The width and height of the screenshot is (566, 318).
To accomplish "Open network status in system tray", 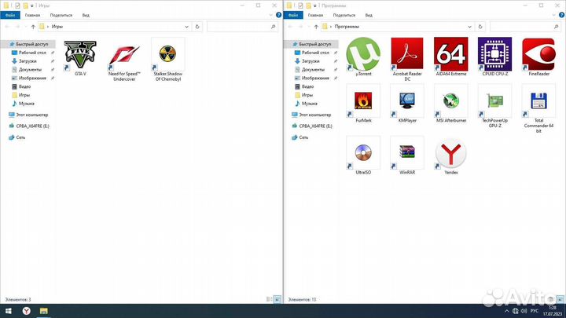I will [515, 311].
